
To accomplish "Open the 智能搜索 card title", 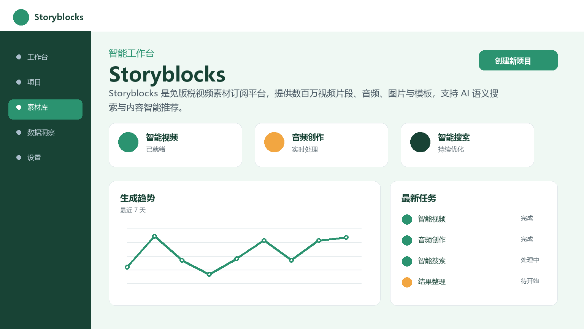I will coord(454,137).
